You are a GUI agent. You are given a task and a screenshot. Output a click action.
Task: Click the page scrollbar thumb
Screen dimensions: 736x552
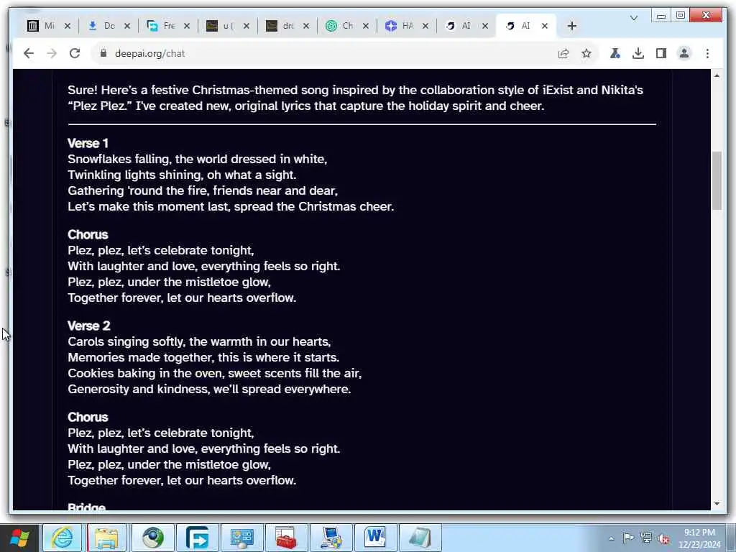[717, 180]
